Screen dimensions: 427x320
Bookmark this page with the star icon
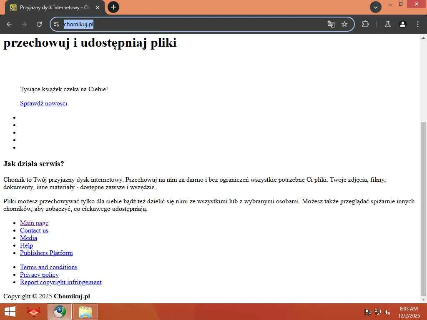click(344, 24)
